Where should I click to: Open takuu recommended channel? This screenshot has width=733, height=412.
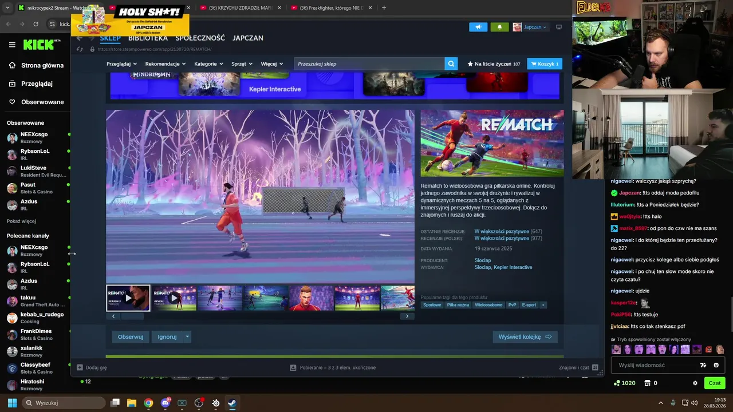(36, 301)
